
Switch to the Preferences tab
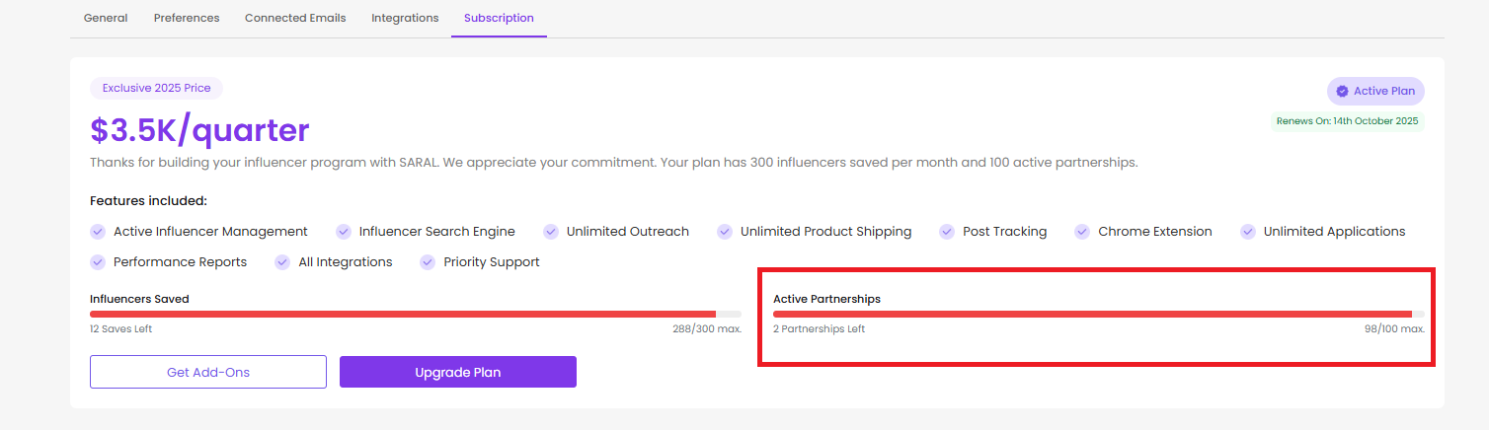click(x=187, y=18)
